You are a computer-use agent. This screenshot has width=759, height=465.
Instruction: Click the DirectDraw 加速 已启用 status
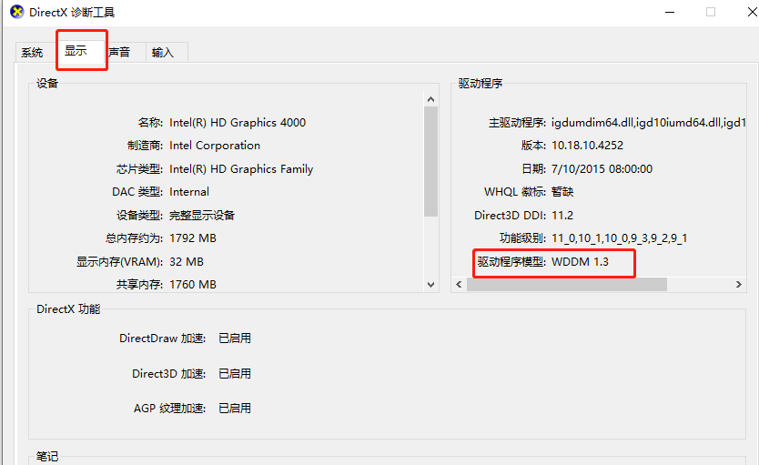click(x=235, y=339)
